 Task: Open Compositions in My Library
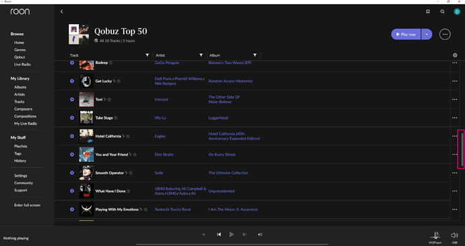(x=25, y=117)
